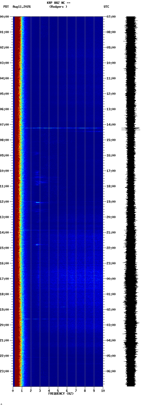Click the '(Rodgers )' station name label
The image size is (142, 407).
[x=58, y=7]
